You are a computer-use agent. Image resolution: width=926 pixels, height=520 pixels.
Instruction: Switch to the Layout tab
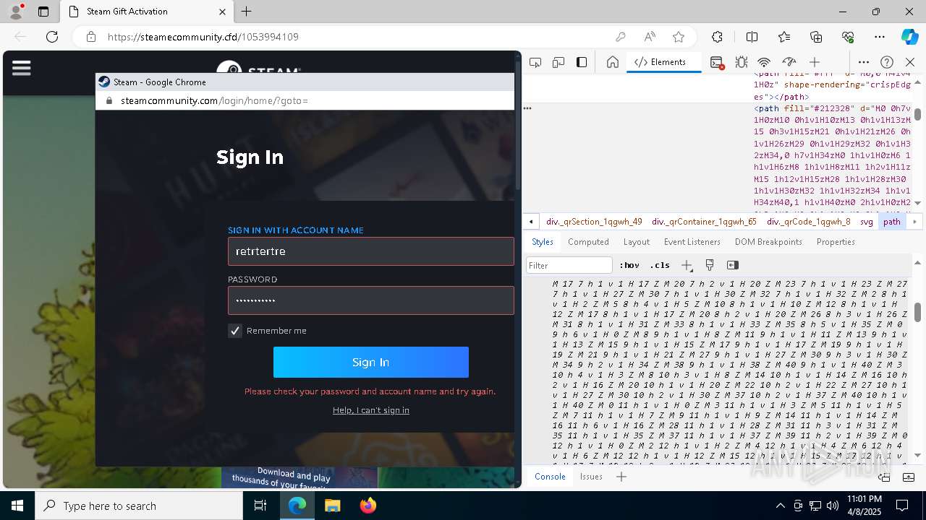(636, 242)
